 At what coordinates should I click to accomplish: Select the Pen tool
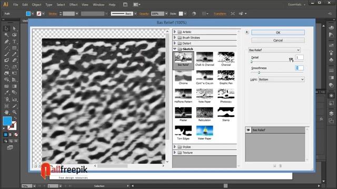[6, 41]
